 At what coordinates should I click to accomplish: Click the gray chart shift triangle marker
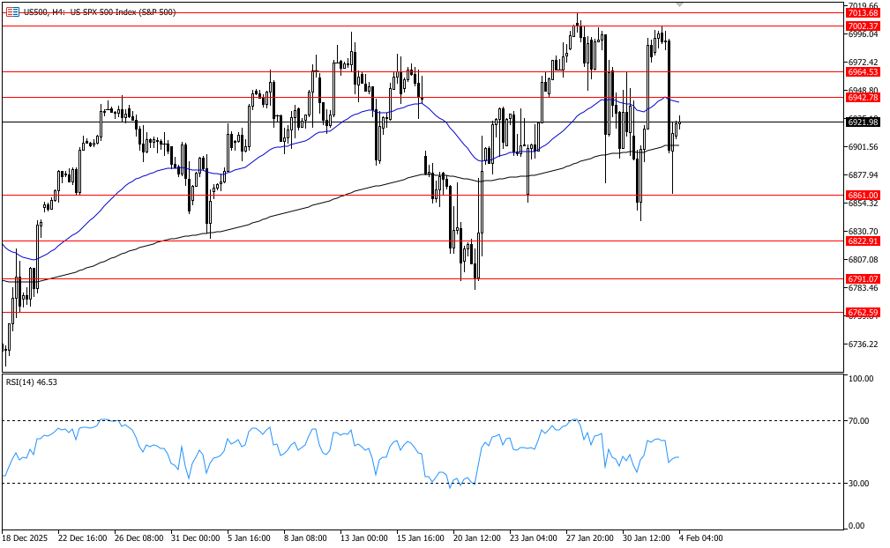(679, 4)
